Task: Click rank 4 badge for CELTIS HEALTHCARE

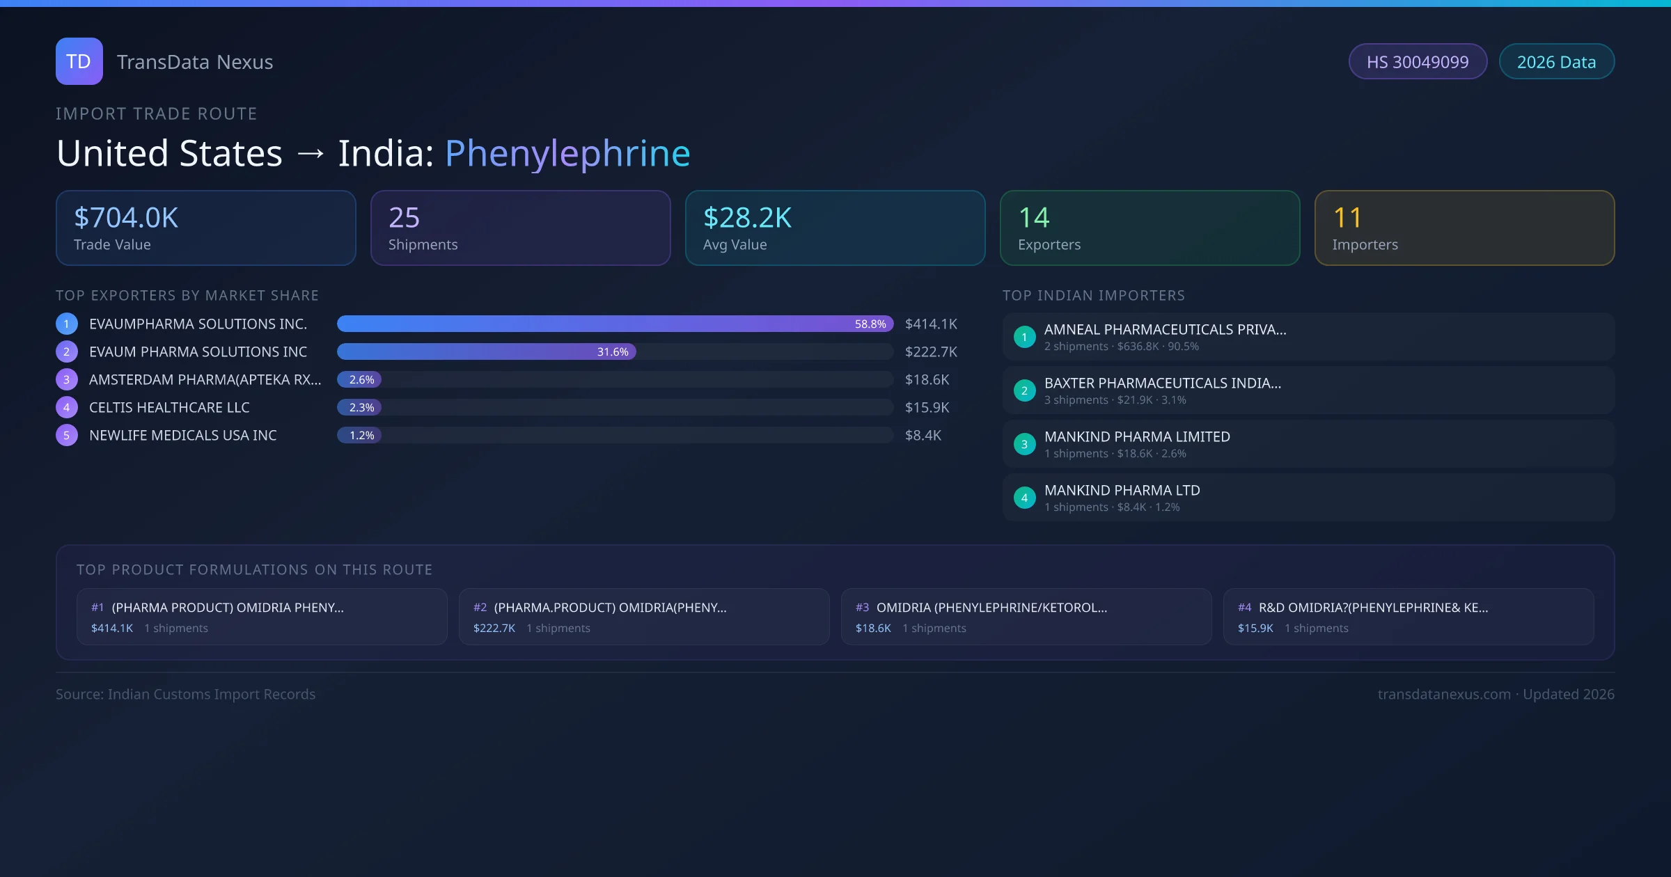Action: [x=67, y=407]
